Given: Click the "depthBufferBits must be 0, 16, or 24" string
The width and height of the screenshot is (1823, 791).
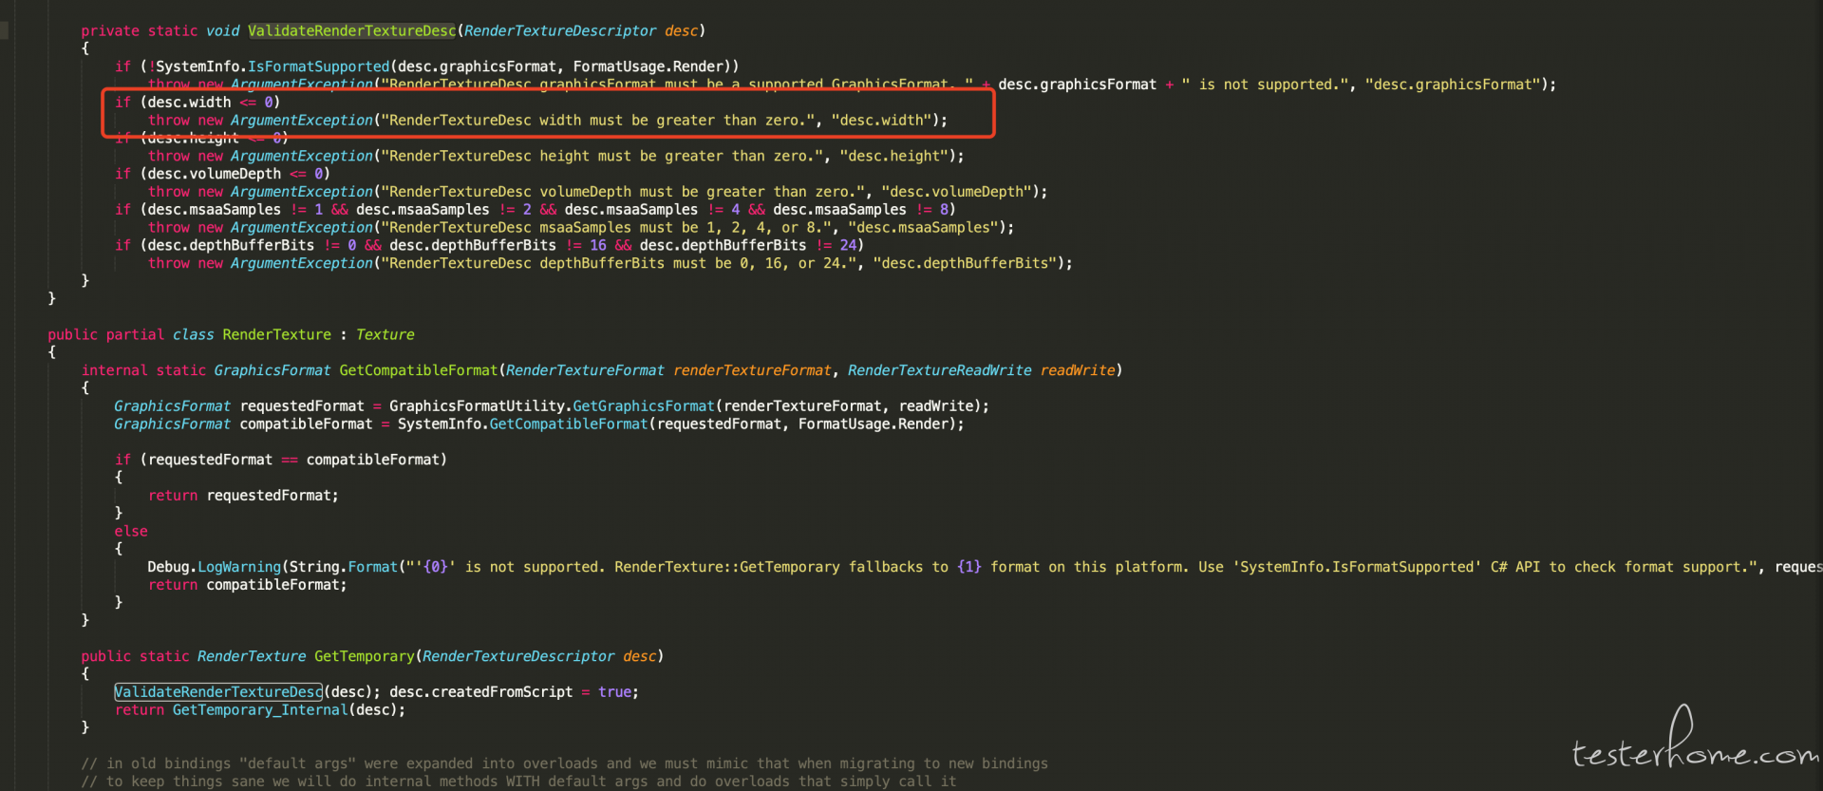Looking at the screenshot, I should pyautogui.click(x=623, y=263).
